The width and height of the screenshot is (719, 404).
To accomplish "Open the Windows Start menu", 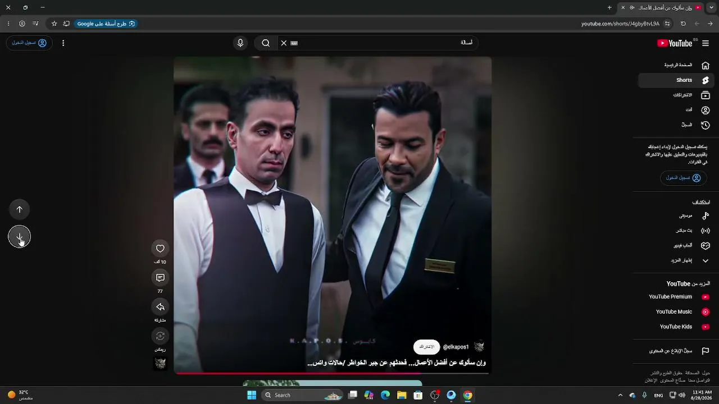I will pyautogui.click(x=252, y=395).
